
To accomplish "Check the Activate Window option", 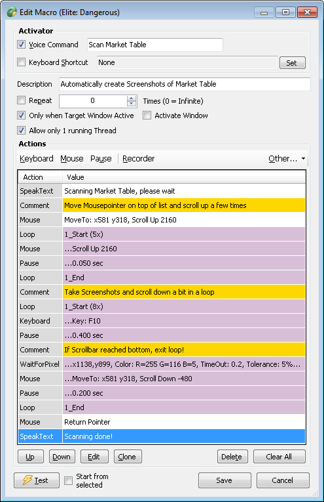I will point(147,115).
